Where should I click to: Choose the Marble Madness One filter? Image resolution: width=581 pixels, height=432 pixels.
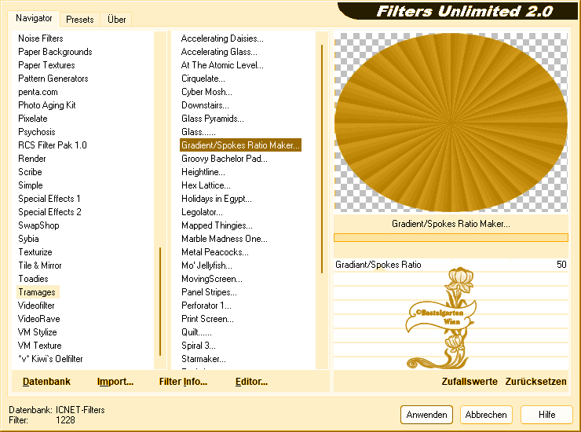(x=225, y=239)
